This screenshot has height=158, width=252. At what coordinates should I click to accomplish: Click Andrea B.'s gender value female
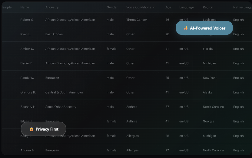(111, 150)
